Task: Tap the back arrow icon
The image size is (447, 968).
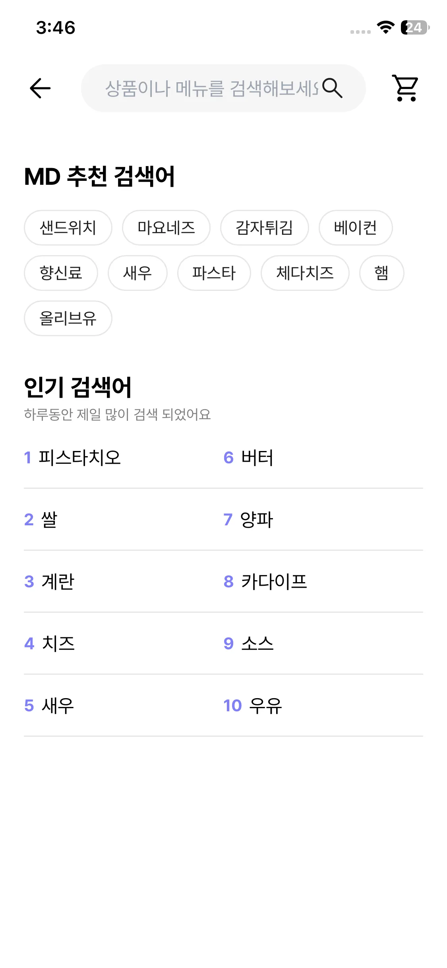Action: click(x=40, y=88)
